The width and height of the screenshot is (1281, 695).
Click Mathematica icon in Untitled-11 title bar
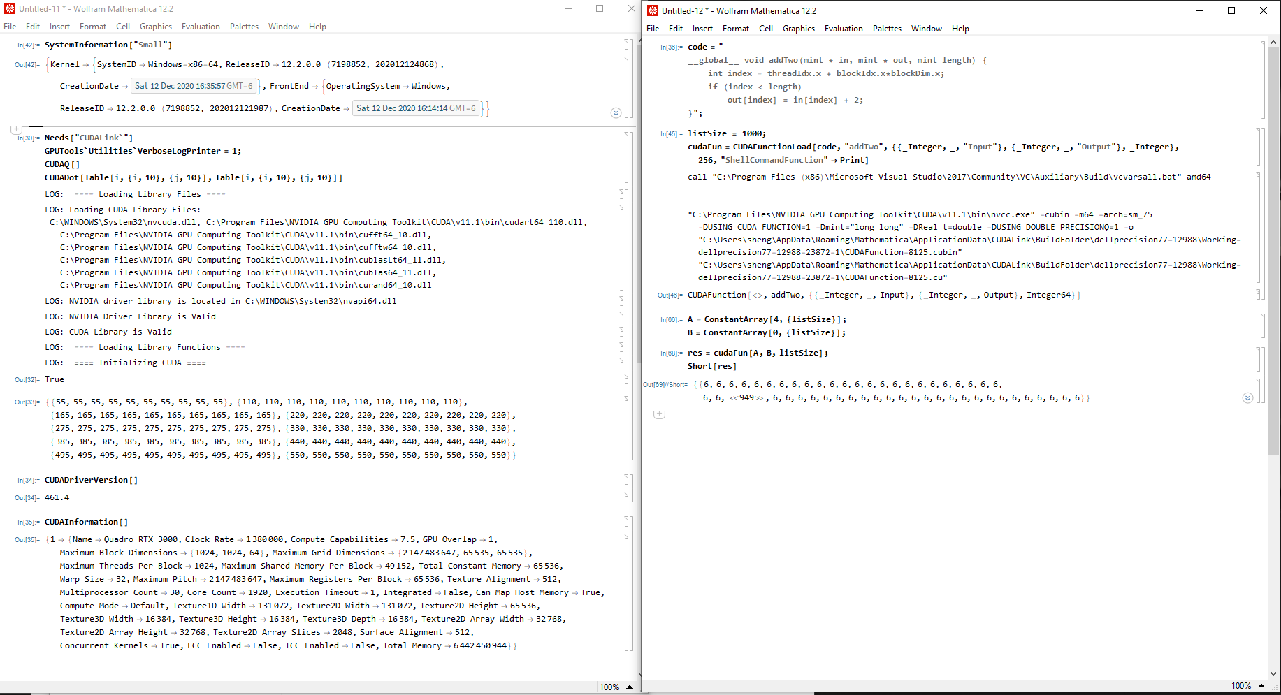(10, 9)
